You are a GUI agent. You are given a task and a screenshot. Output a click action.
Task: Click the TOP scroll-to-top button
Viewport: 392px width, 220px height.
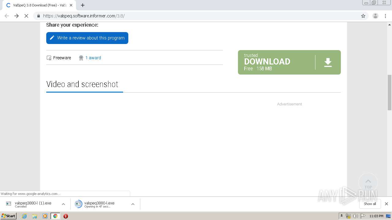point(368,182)
